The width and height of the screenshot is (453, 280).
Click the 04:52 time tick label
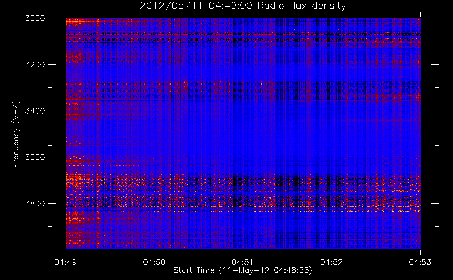click(331, 262)
